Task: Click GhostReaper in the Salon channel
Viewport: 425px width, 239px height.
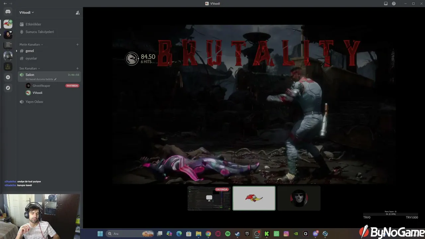Action: 41,86
